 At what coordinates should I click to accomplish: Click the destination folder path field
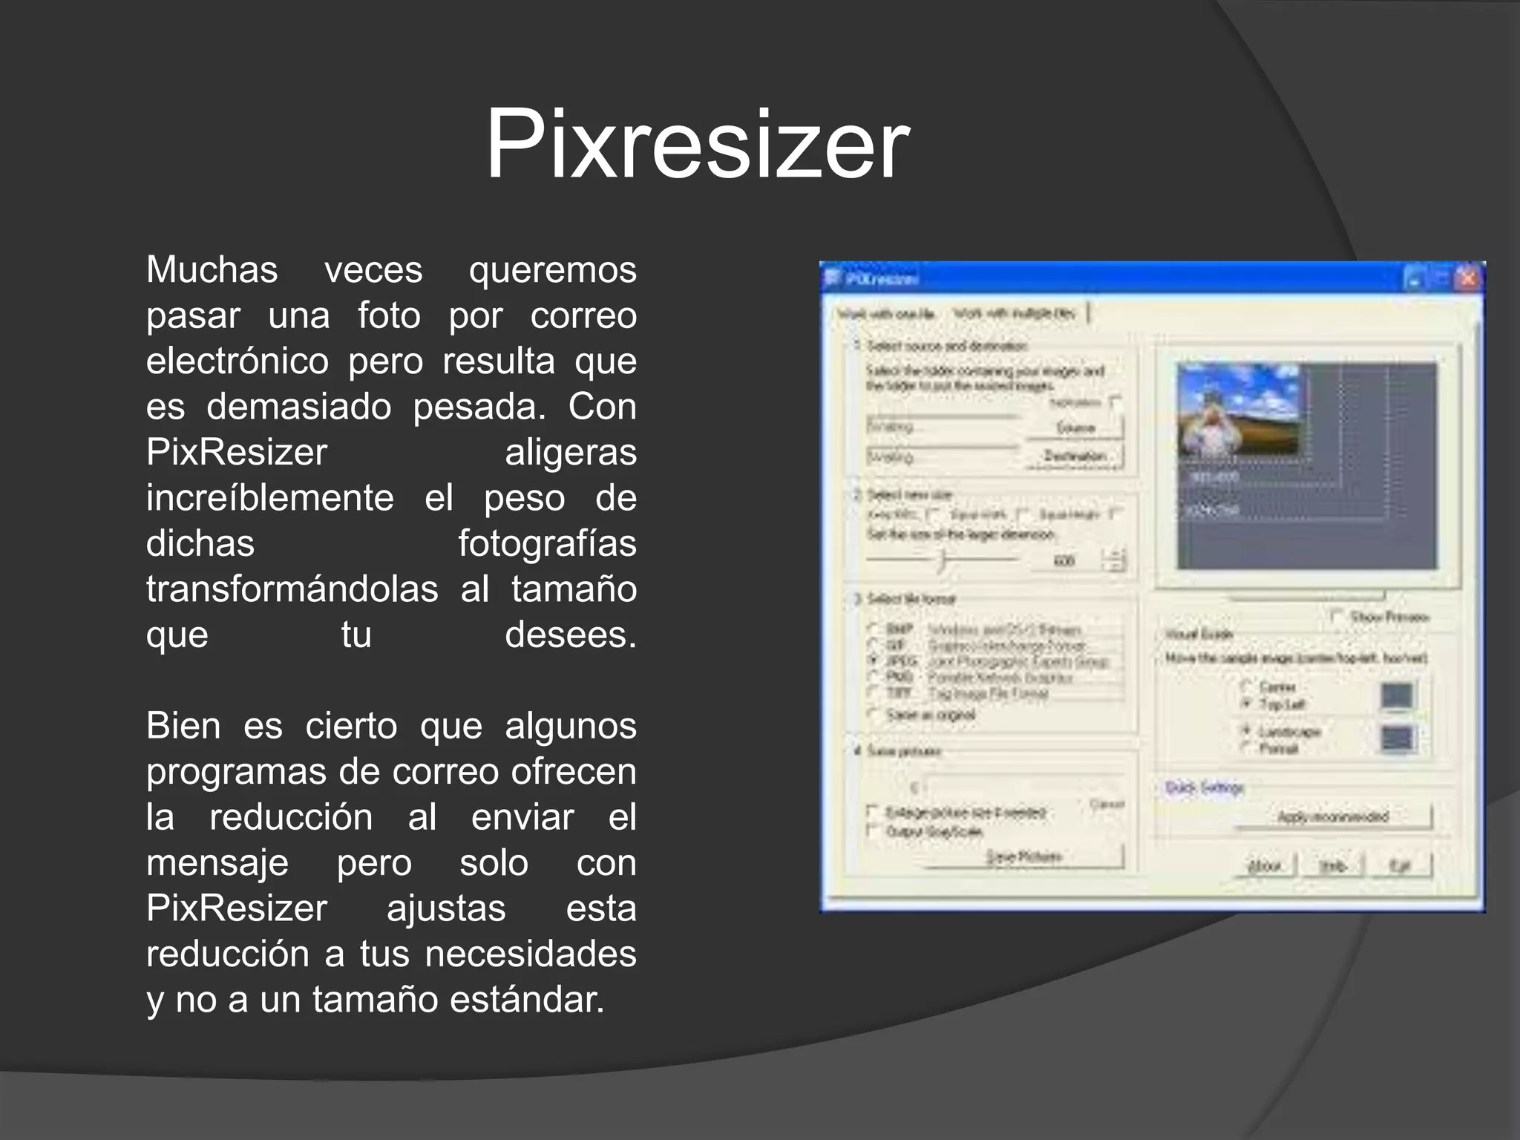[943, 456]
